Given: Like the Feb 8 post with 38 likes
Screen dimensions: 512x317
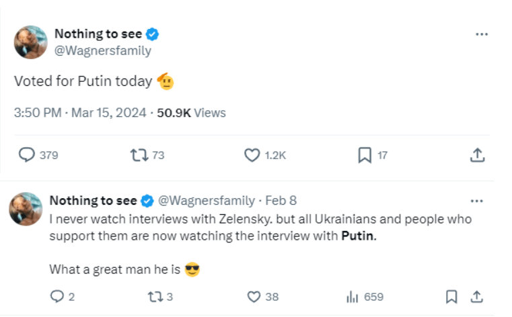Looking at the screenshot, I should [254, 296].
